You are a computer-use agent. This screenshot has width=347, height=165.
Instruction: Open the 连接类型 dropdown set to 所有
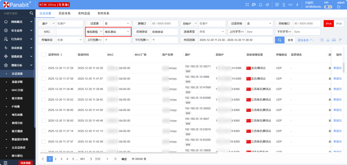(212, 32)
